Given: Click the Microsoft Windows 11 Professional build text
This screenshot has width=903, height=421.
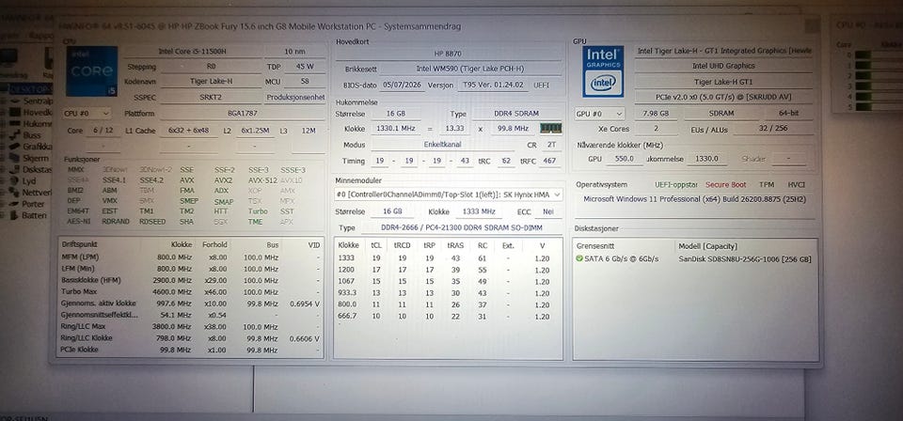Looking at the screenshot, I should (694, 199).
